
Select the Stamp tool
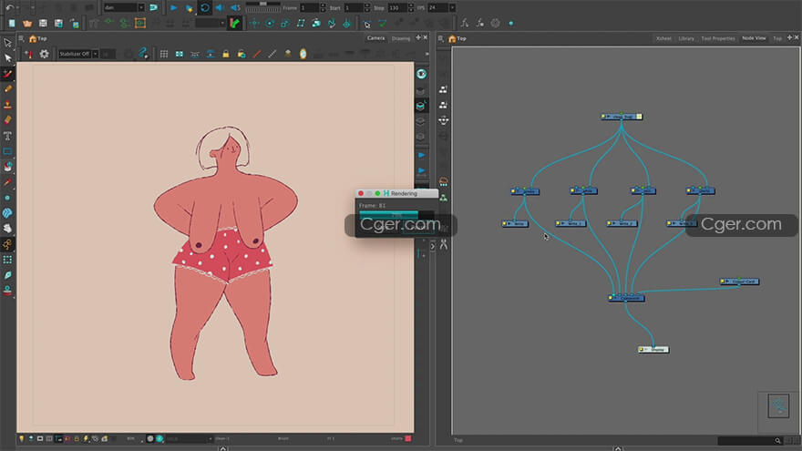coord(7,104)
